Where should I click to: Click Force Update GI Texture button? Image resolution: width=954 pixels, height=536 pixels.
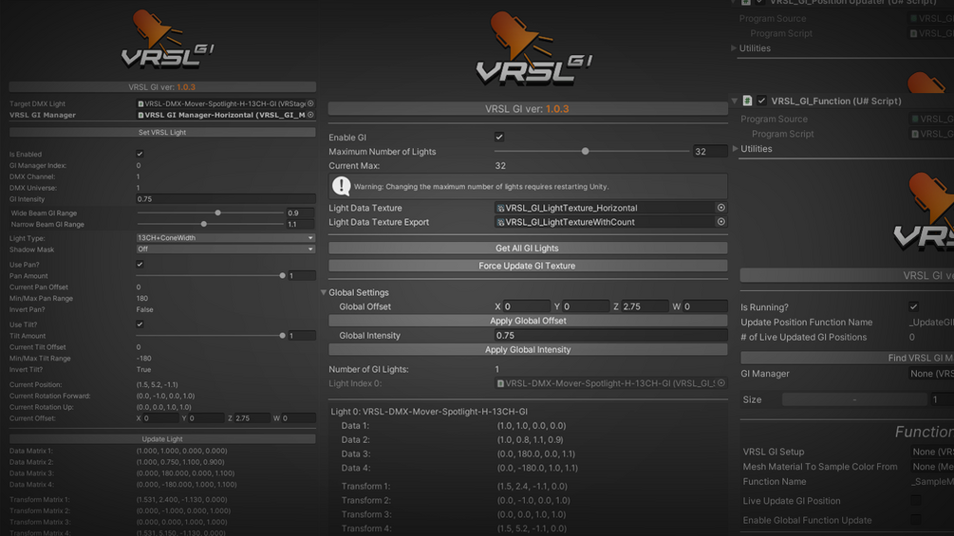(x=528, y=266)
